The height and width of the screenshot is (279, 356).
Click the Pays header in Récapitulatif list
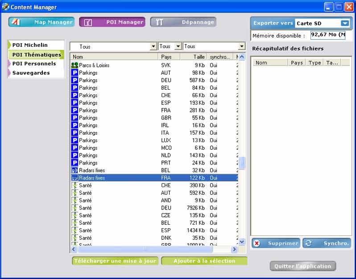297,62
